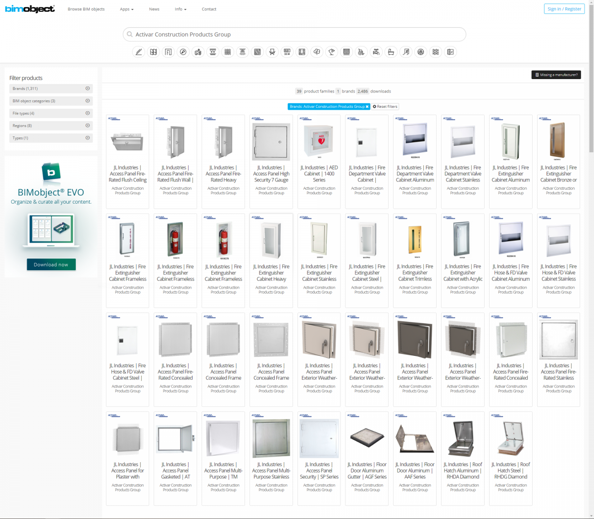Open the JL Industries AED Cabinet 1400 Series thumbnail
Image resolution: width=594 pixels, height=519 pixels.
(319, 141)
